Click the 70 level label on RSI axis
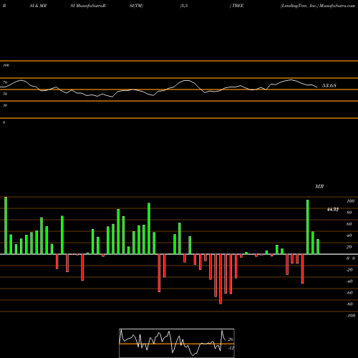358x358 pixels. (x=5, y=82)
